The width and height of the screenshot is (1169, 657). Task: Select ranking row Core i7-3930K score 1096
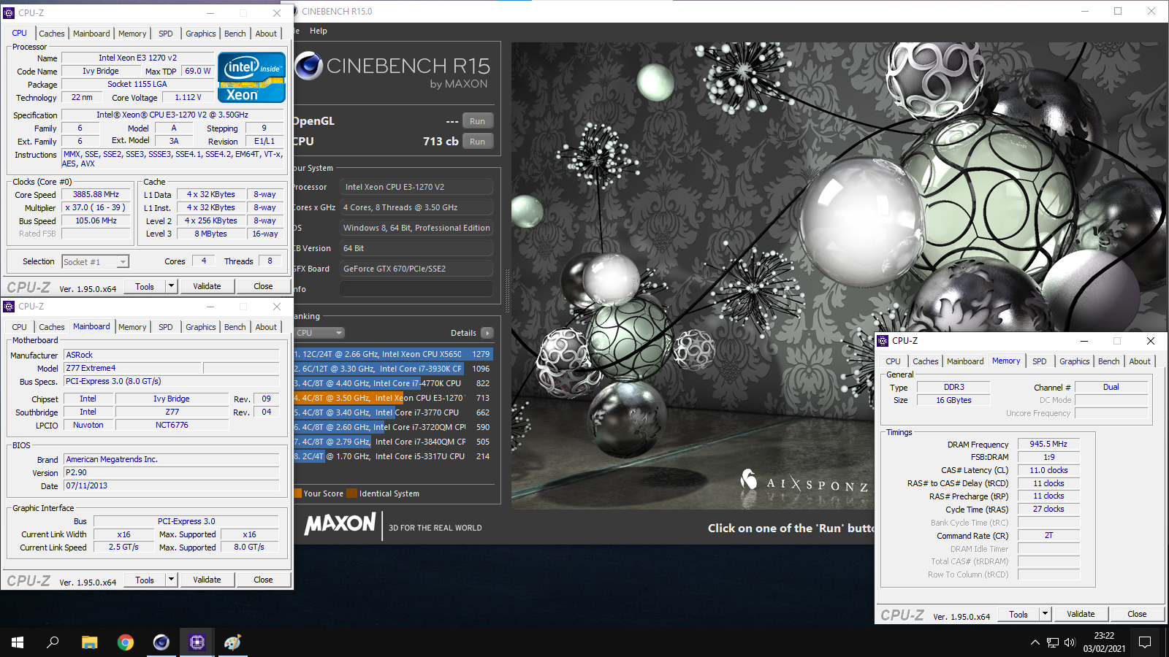pos(393,369)
